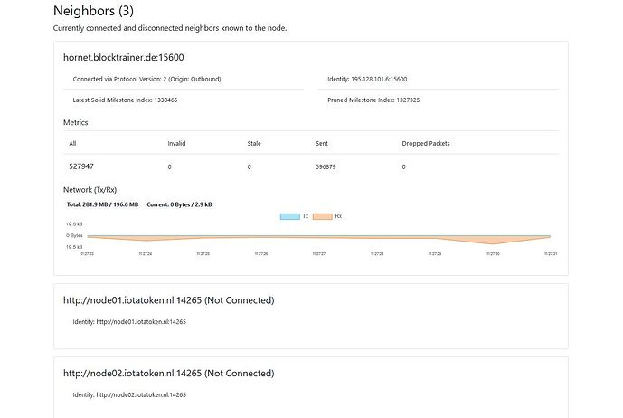Click the Metrics section label
This screenshot has height=418, width=623.
(x=75, y=122)
